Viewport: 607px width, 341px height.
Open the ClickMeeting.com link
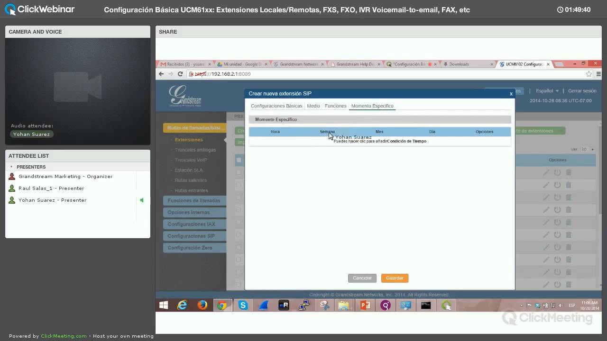tap(64, 336)
